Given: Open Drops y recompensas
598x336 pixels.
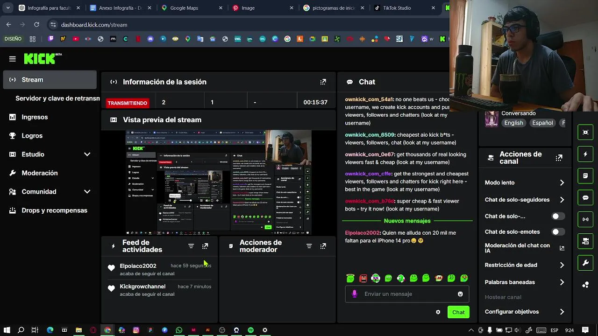Looking at the screenshot, I should pos(54,210).
